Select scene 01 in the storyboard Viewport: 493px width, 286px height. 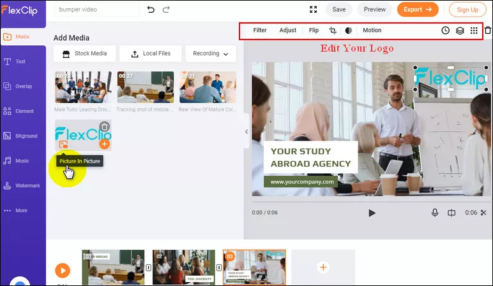pos(113,267)
